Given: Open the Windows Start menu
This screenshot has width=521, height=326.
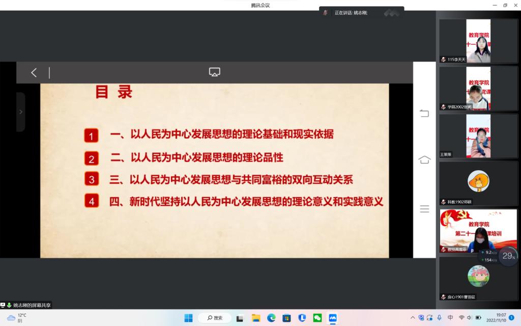Looking at the screenshot, I should pyautogui.click(x=188, y=318).
